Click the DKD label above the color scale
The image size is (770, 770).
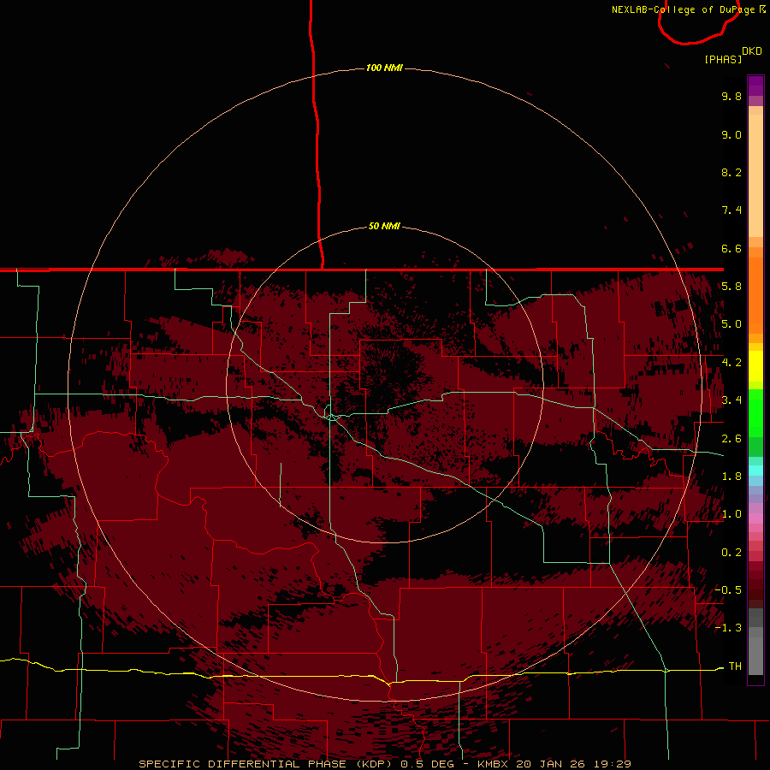point(752,51)
